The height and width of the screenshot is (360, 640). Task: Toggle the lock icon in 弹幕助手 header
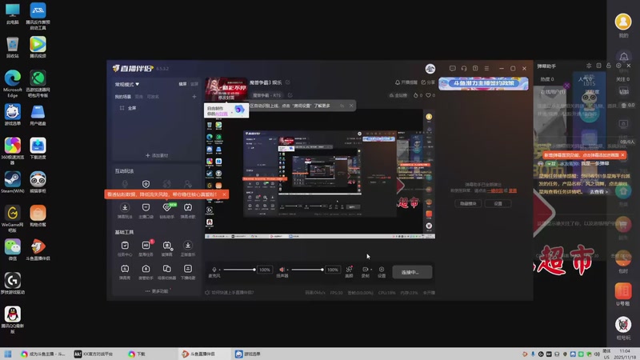click(x=609, y=66)
